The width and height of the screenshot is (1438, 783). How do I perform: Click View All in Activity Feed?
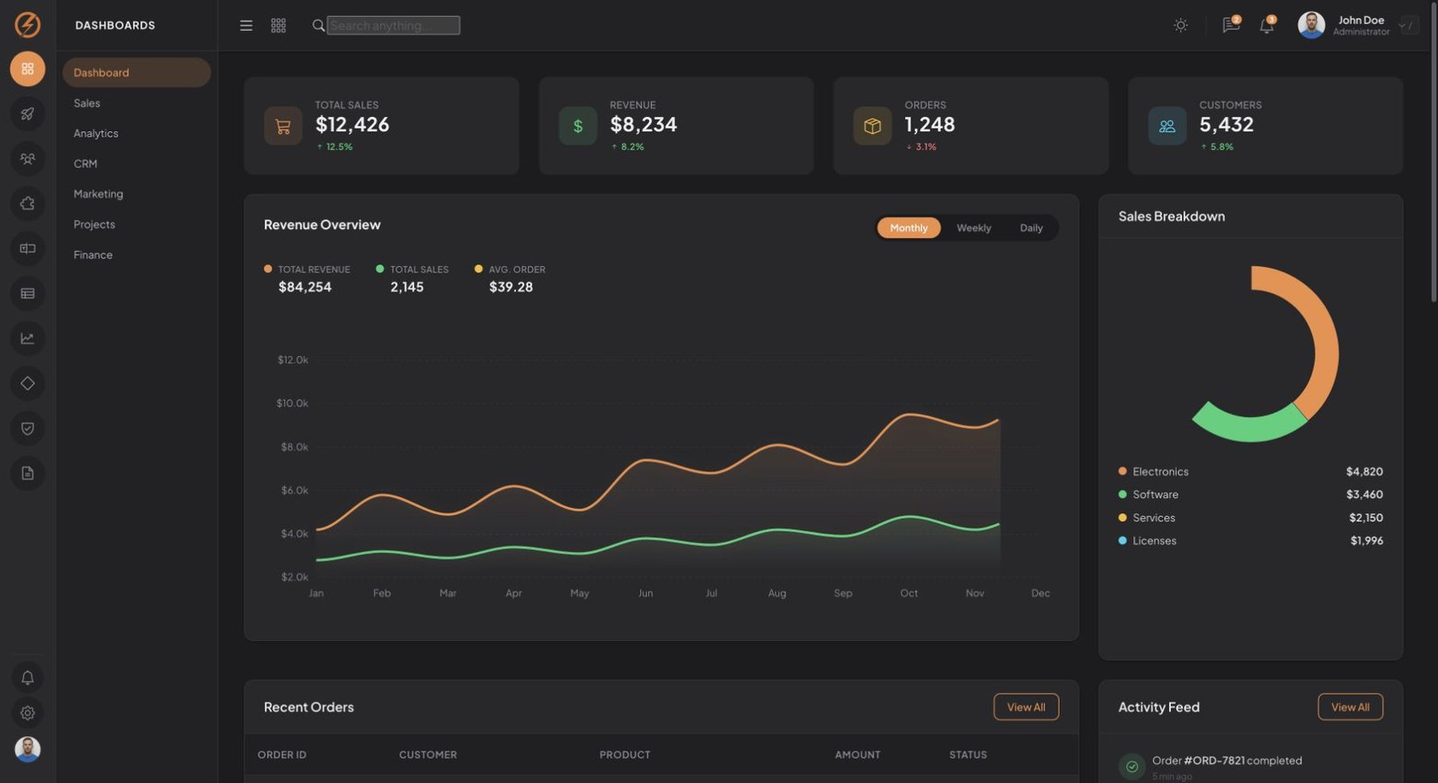point(1350,707)
